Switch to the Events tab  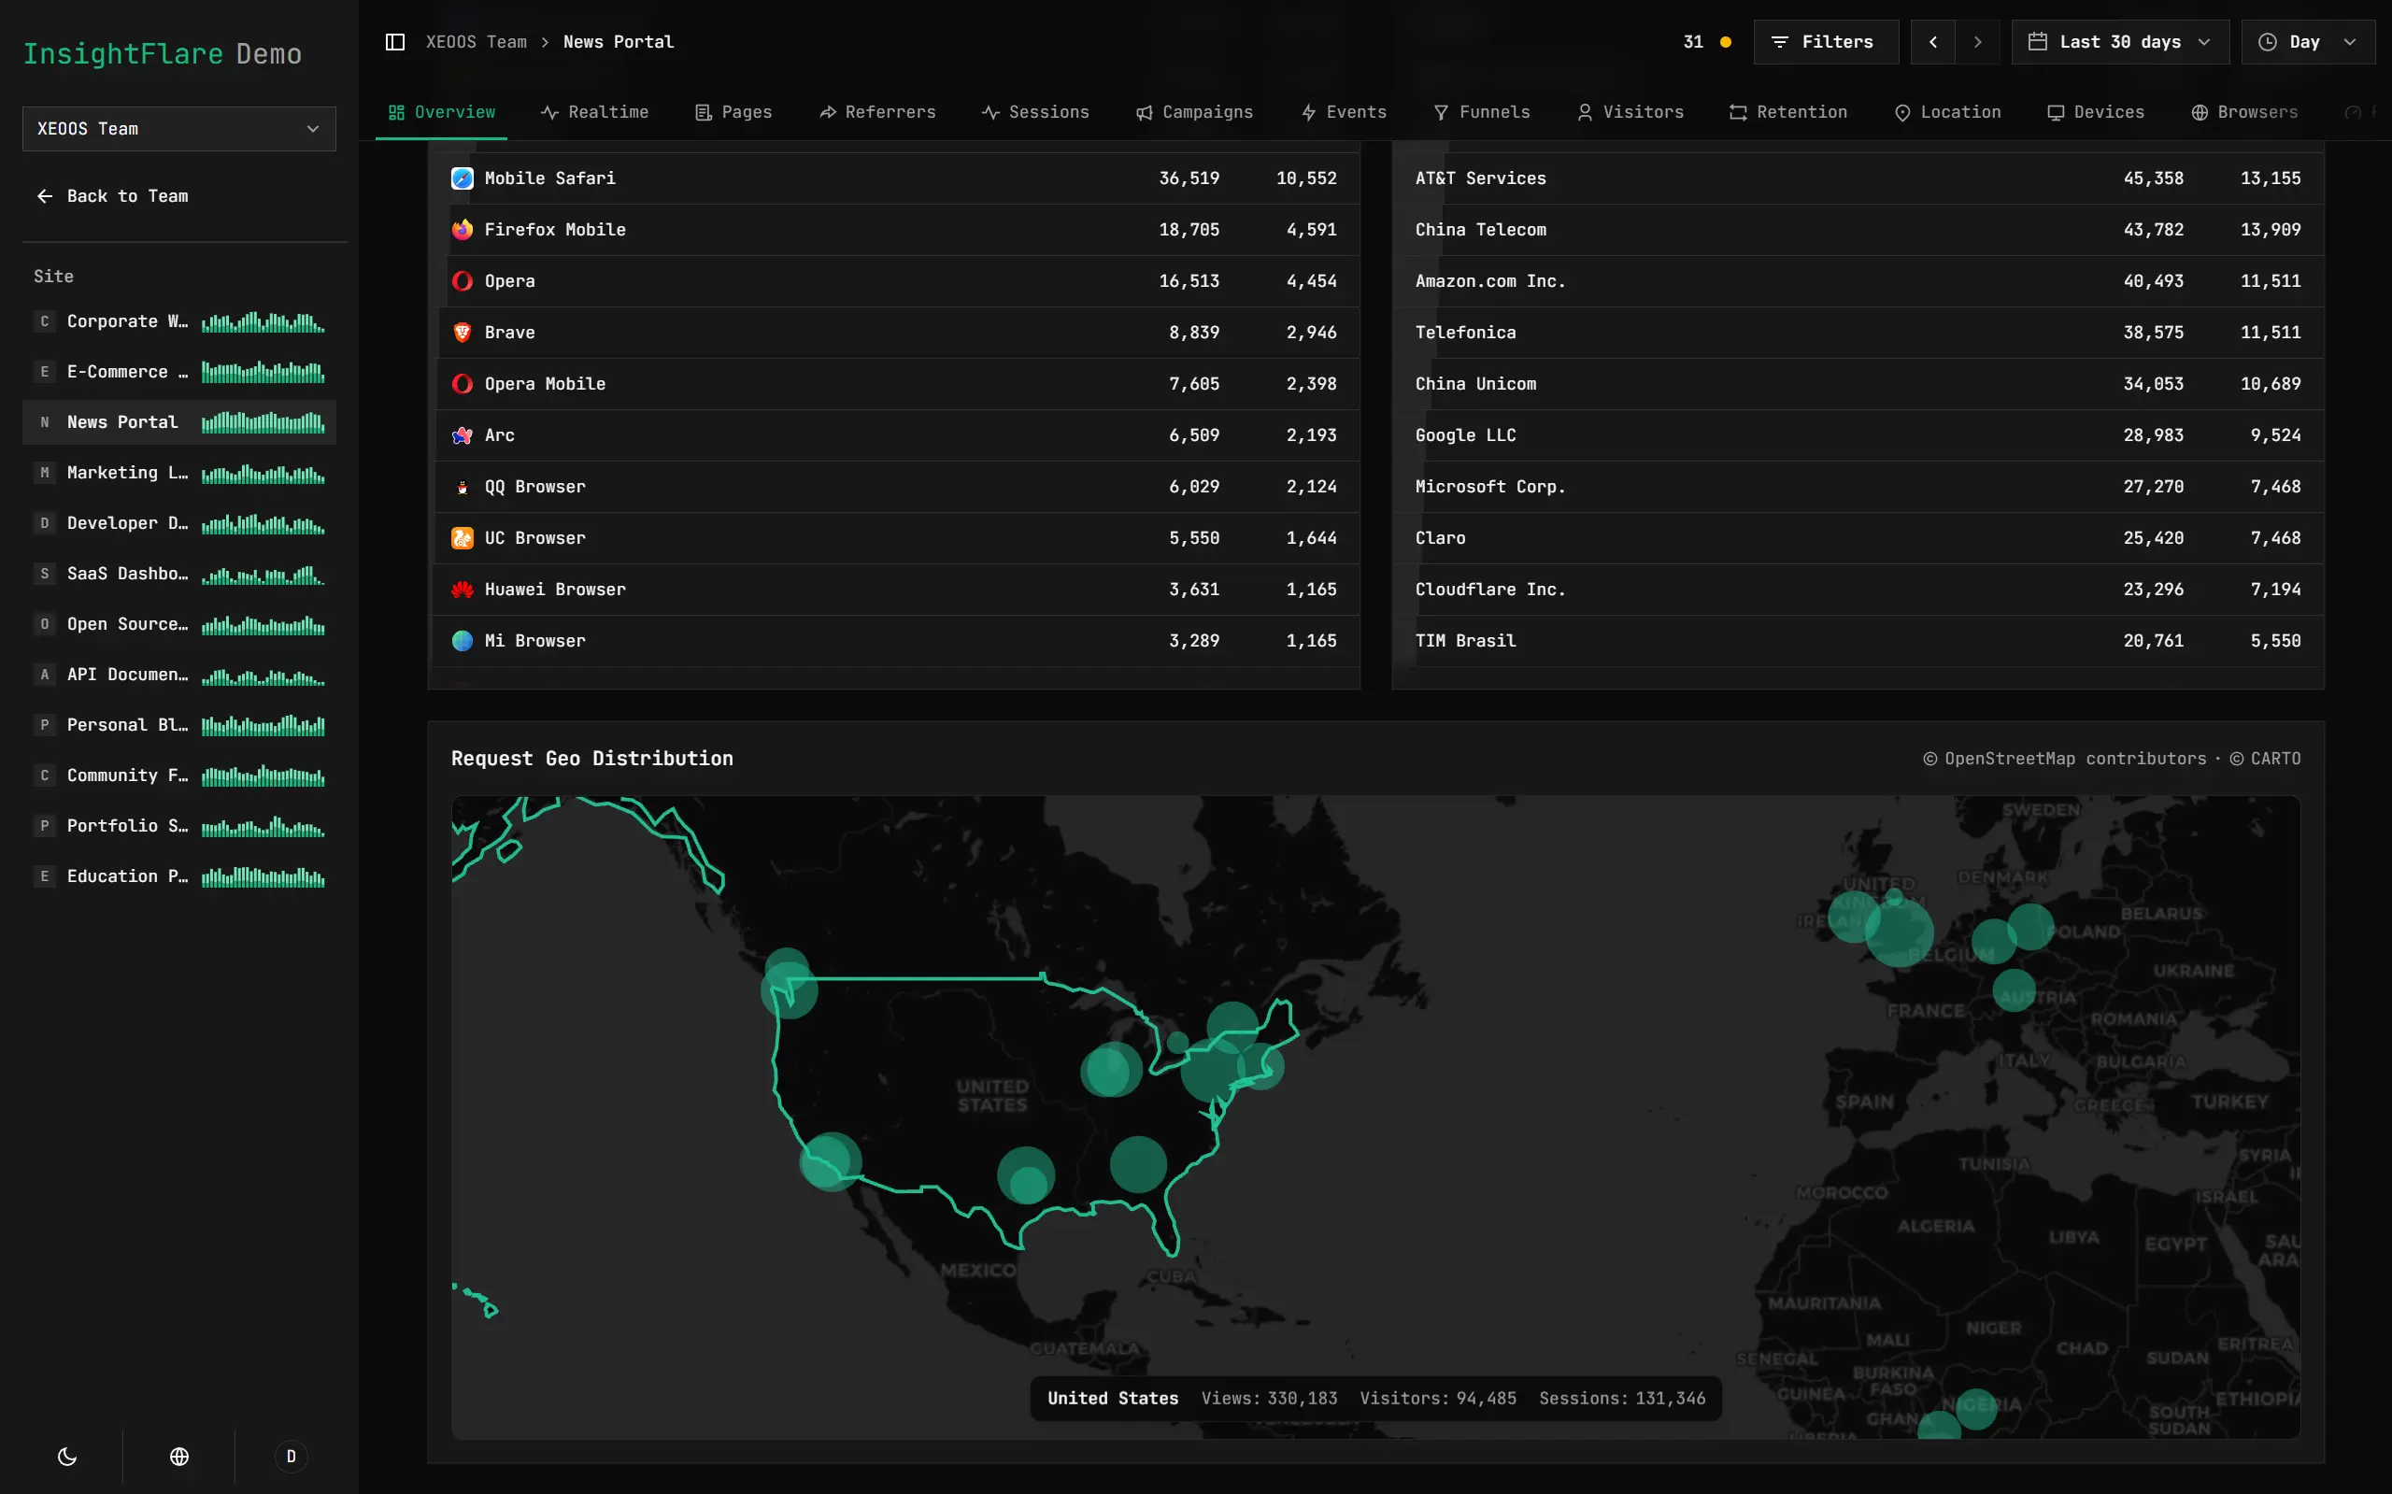1344,112
